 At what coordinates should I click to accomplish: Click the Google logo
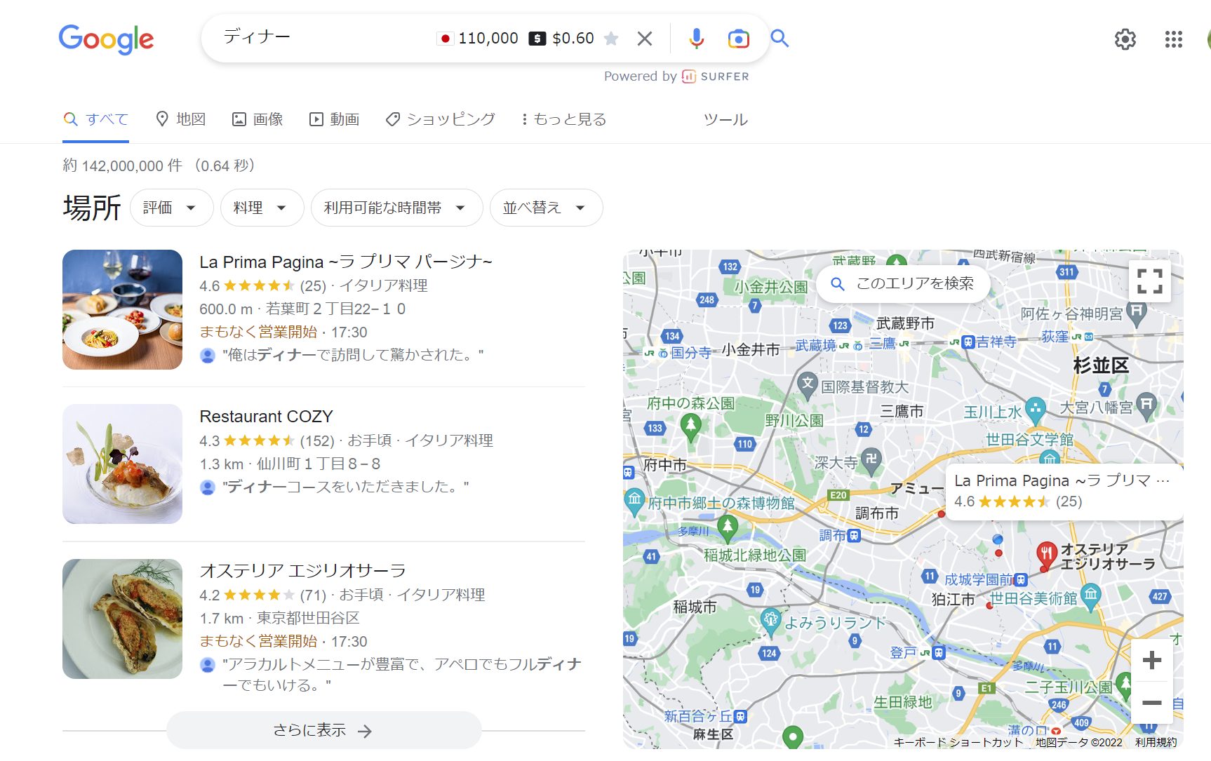[x=106, y=39]
